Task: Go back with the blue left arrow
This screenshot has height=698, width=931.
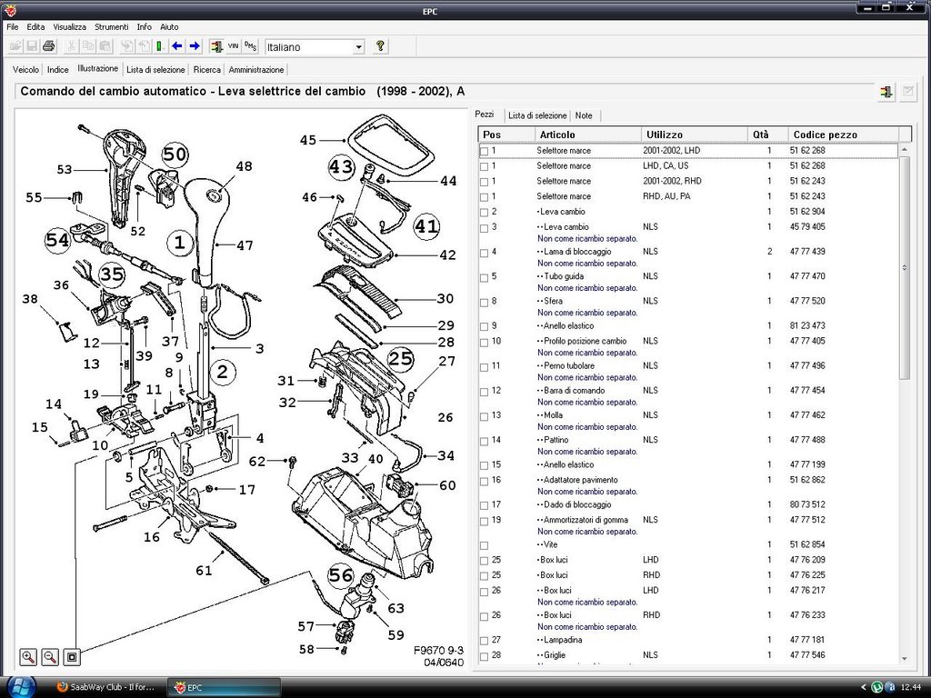Action: tap(177, 46)
